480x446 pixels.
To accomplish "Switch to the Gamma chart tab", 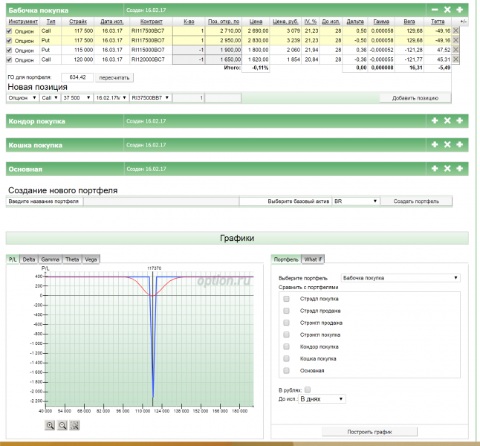I will tap(51, 259).
